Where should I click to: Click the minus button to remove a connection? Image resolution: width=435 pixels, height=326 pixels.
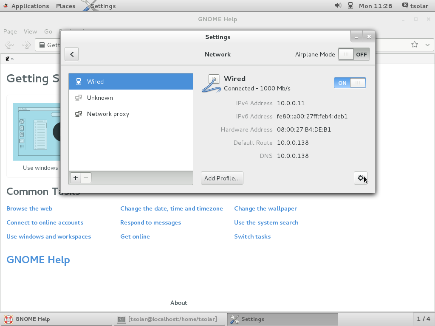point(86,178)
